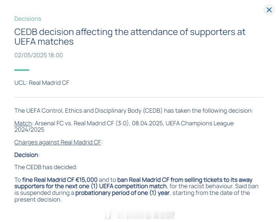
Task: Click underlined 'Charges against Real Madrid CF'
Action: (58, 142)
